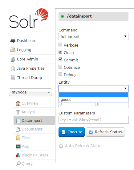Select the Dataimport section
Screen dimensions: 134x170
point(34,121)
